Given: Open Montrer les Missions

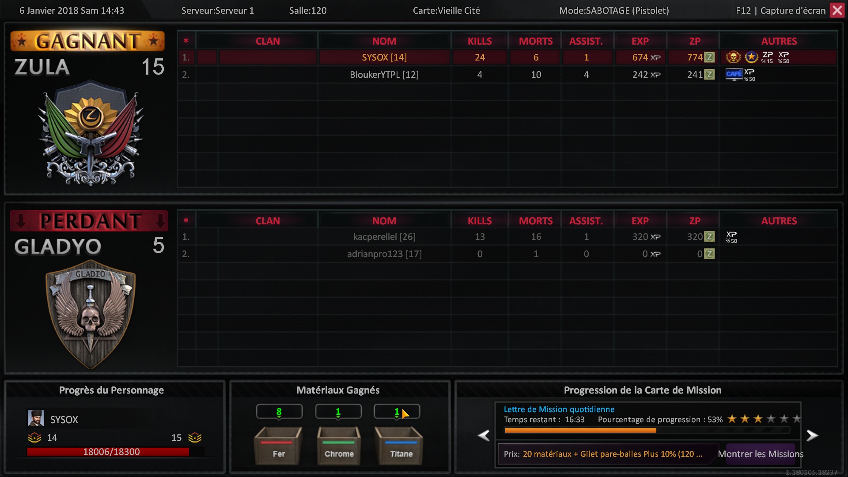Looking at the screenshot, I should tap(761, 454).
